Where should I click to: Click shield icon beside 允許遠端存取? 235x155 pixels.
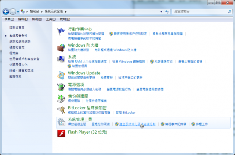point(152,61)
